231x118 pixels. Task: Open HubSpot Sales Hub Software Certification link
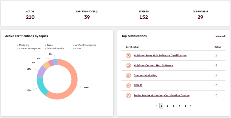click(160, 55)
